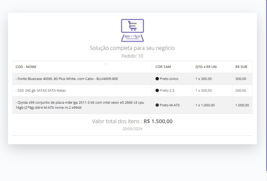Select the SSD 240 gb SATA3 Netac item
Image resolution: width=267 pixels, height=181 pixels.
point(41,91)
